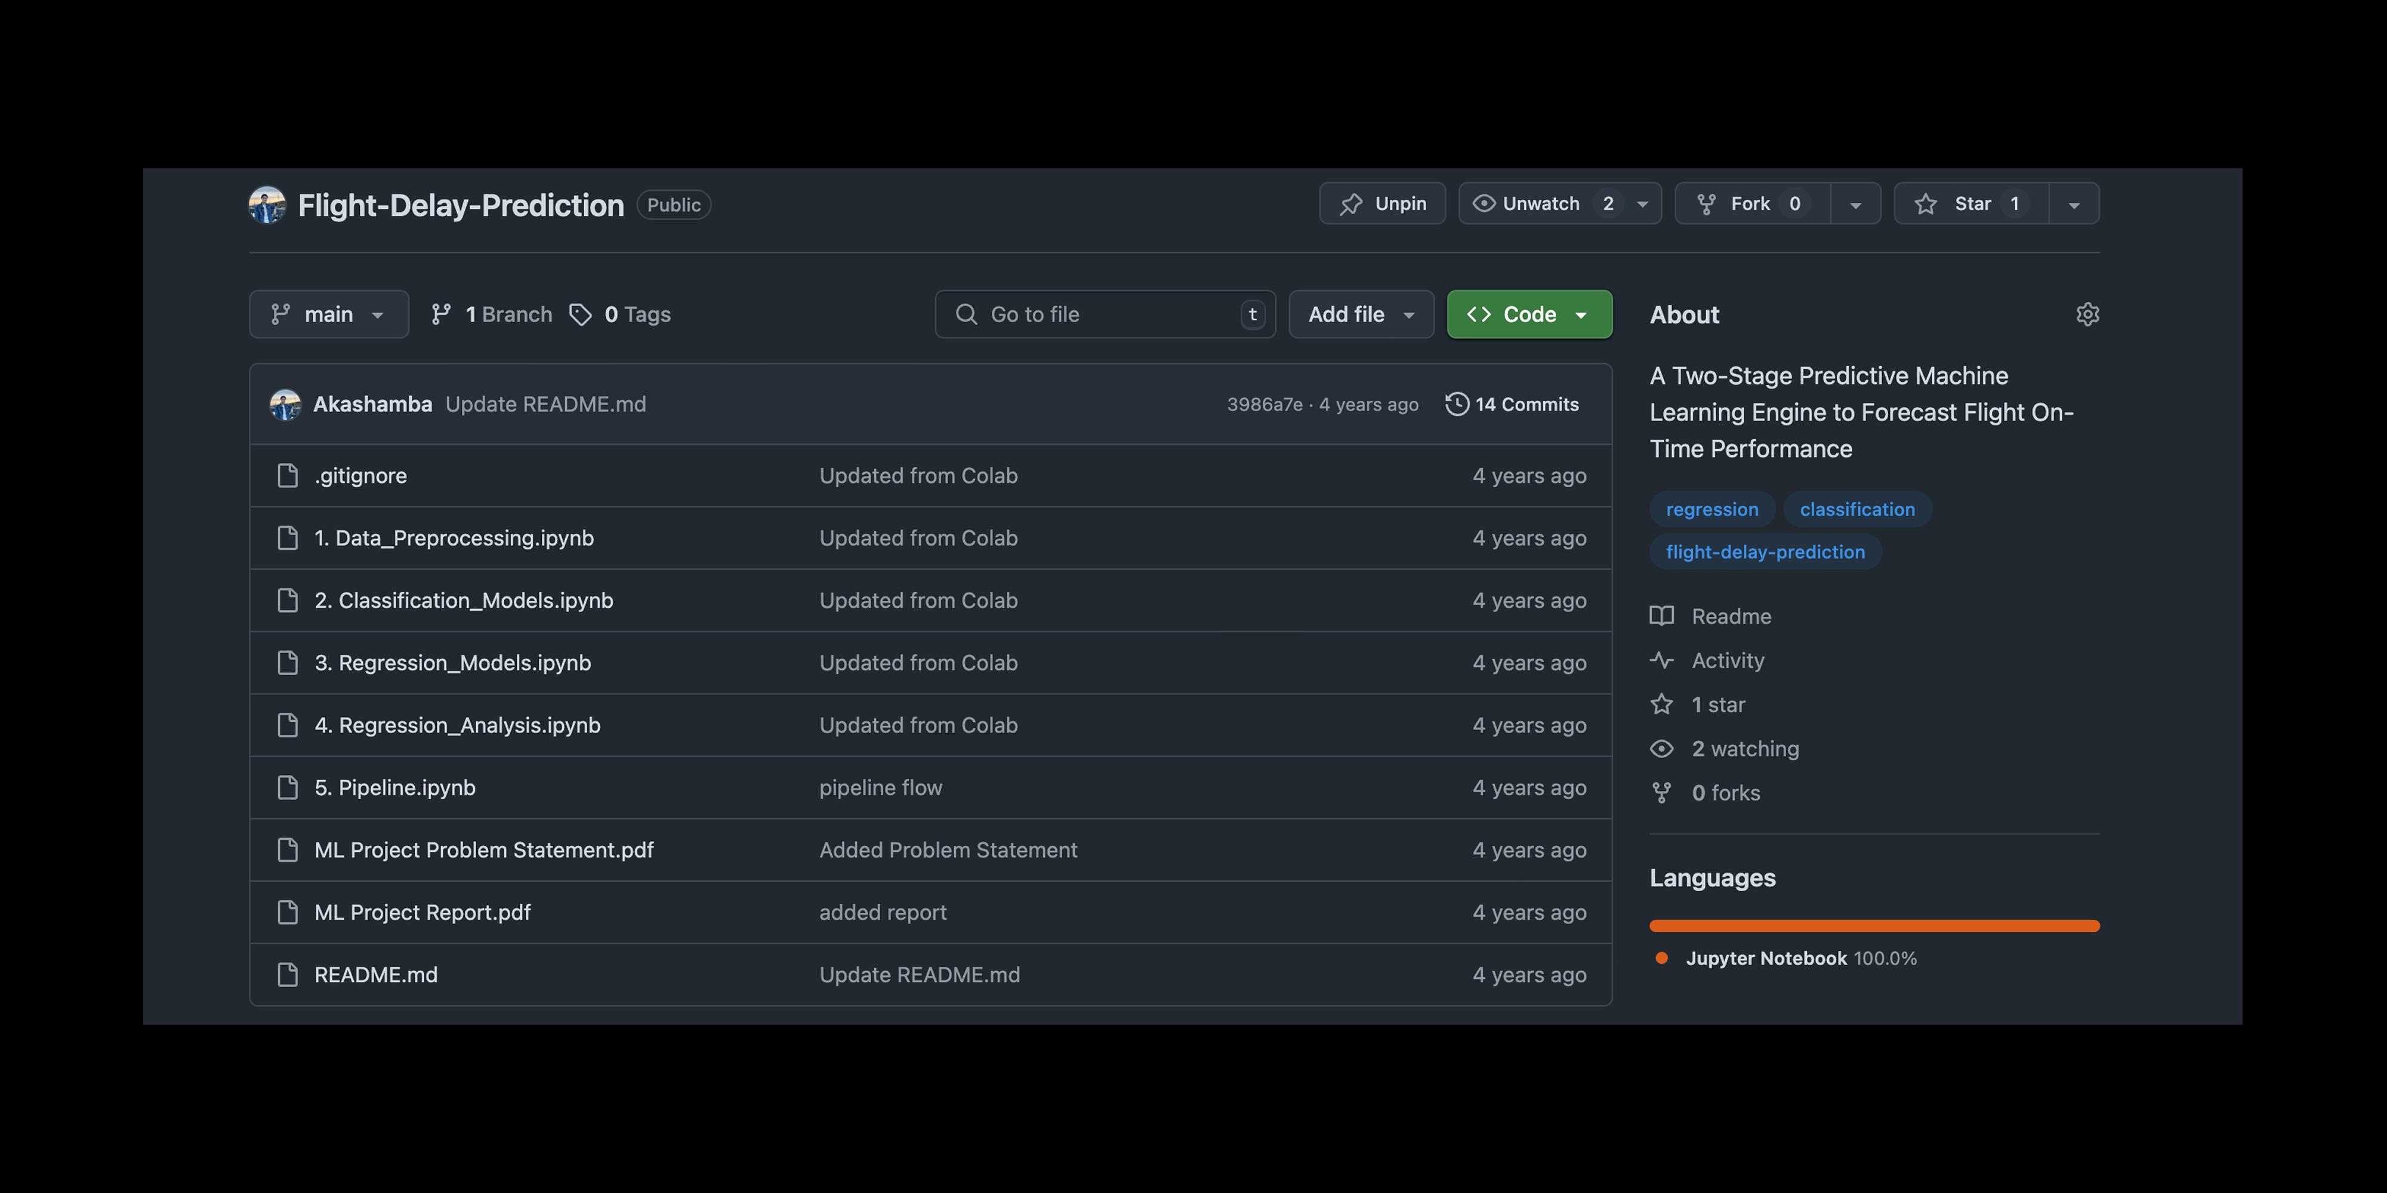This screenshot has width=2387, height=1193.
Task: Open the Activity sidebar link
Action: (x=1727, y=660)
